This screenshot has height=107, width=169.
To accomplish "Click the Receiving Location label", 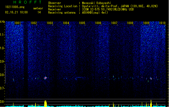I will [63, 6].
